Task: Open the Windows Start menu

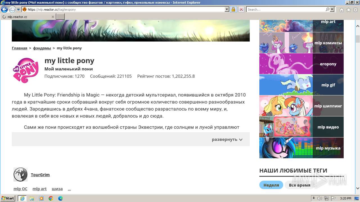Action: pos(8,198)
